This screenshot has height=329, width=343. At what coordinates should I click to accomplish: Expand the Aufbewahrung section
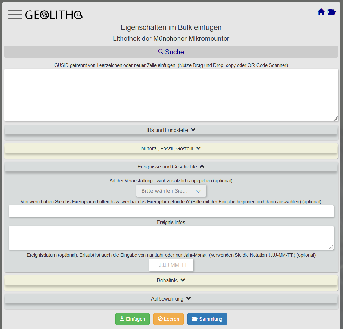point(171,299)
